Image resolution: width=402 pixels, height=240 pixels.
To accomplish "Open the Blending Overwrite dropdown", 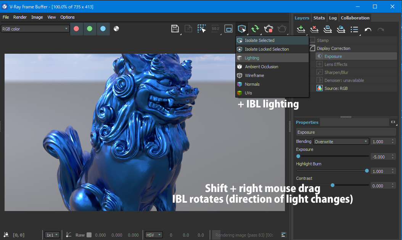I will tap(341, 141).
